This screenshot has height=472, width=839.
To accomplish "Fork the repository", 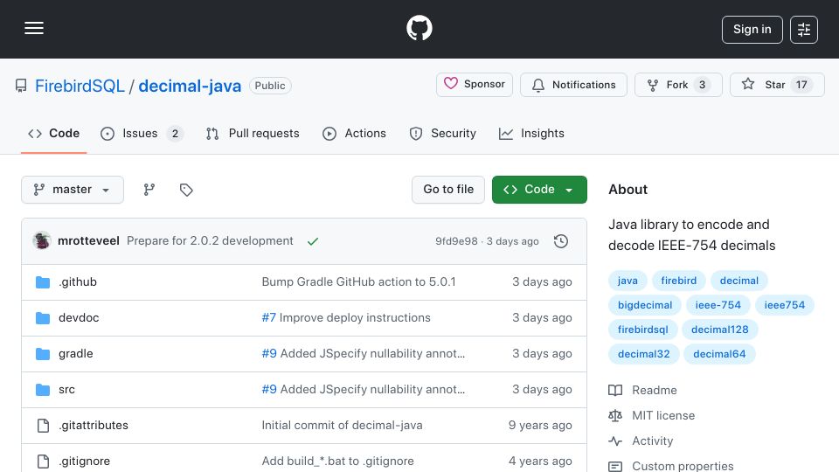I will point(678,85).
